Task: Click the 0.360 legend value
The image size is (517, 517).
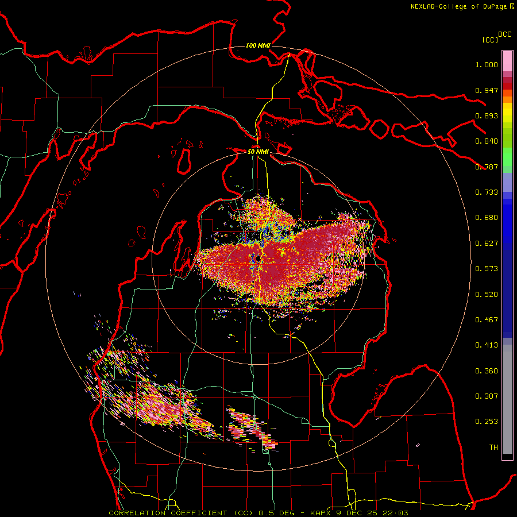Action: pyautogui.click(x=487, y=371)
